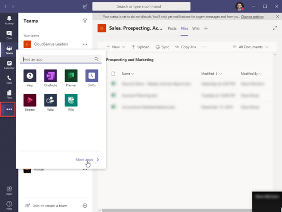The height and width of the screenshot is (212, 282).
Task: Open Calls in the left rail
Action: [9, 79]
